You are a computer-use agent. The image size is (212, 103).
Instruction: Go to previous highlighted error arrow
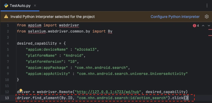203,26
